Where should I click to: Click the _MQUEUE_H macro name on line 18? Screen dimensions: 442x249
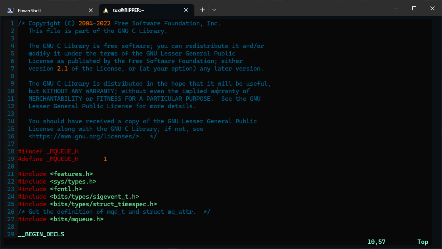tap(62, 151)
